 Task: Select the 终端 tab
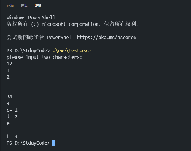[x=38, y=5]
